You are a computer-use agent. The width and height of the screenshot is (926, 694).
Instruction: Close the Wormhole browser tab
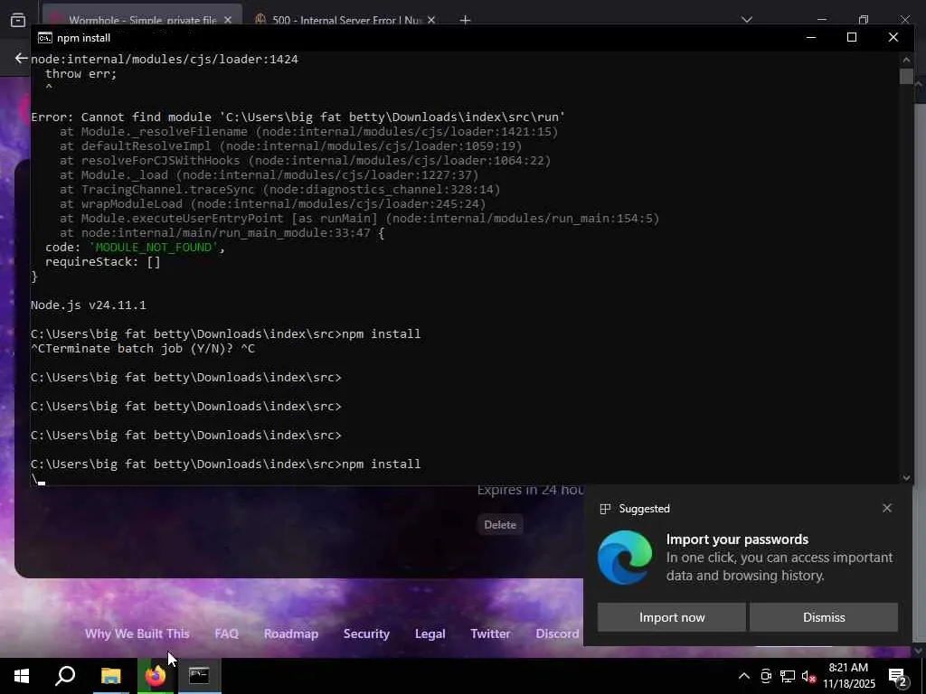pos(228,20)
